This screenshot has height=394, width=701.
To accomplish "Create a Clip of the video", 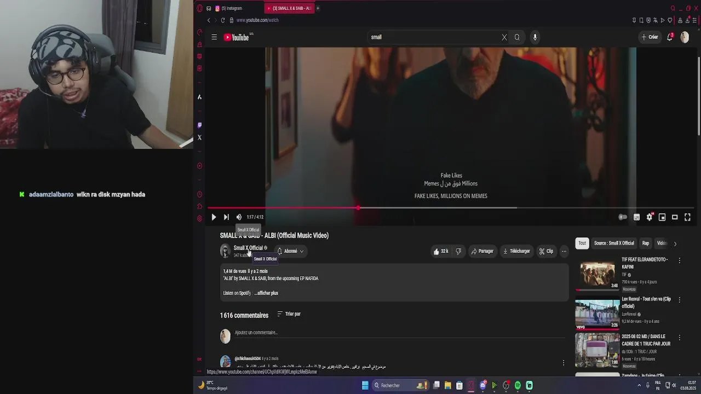I will point(546,251).
